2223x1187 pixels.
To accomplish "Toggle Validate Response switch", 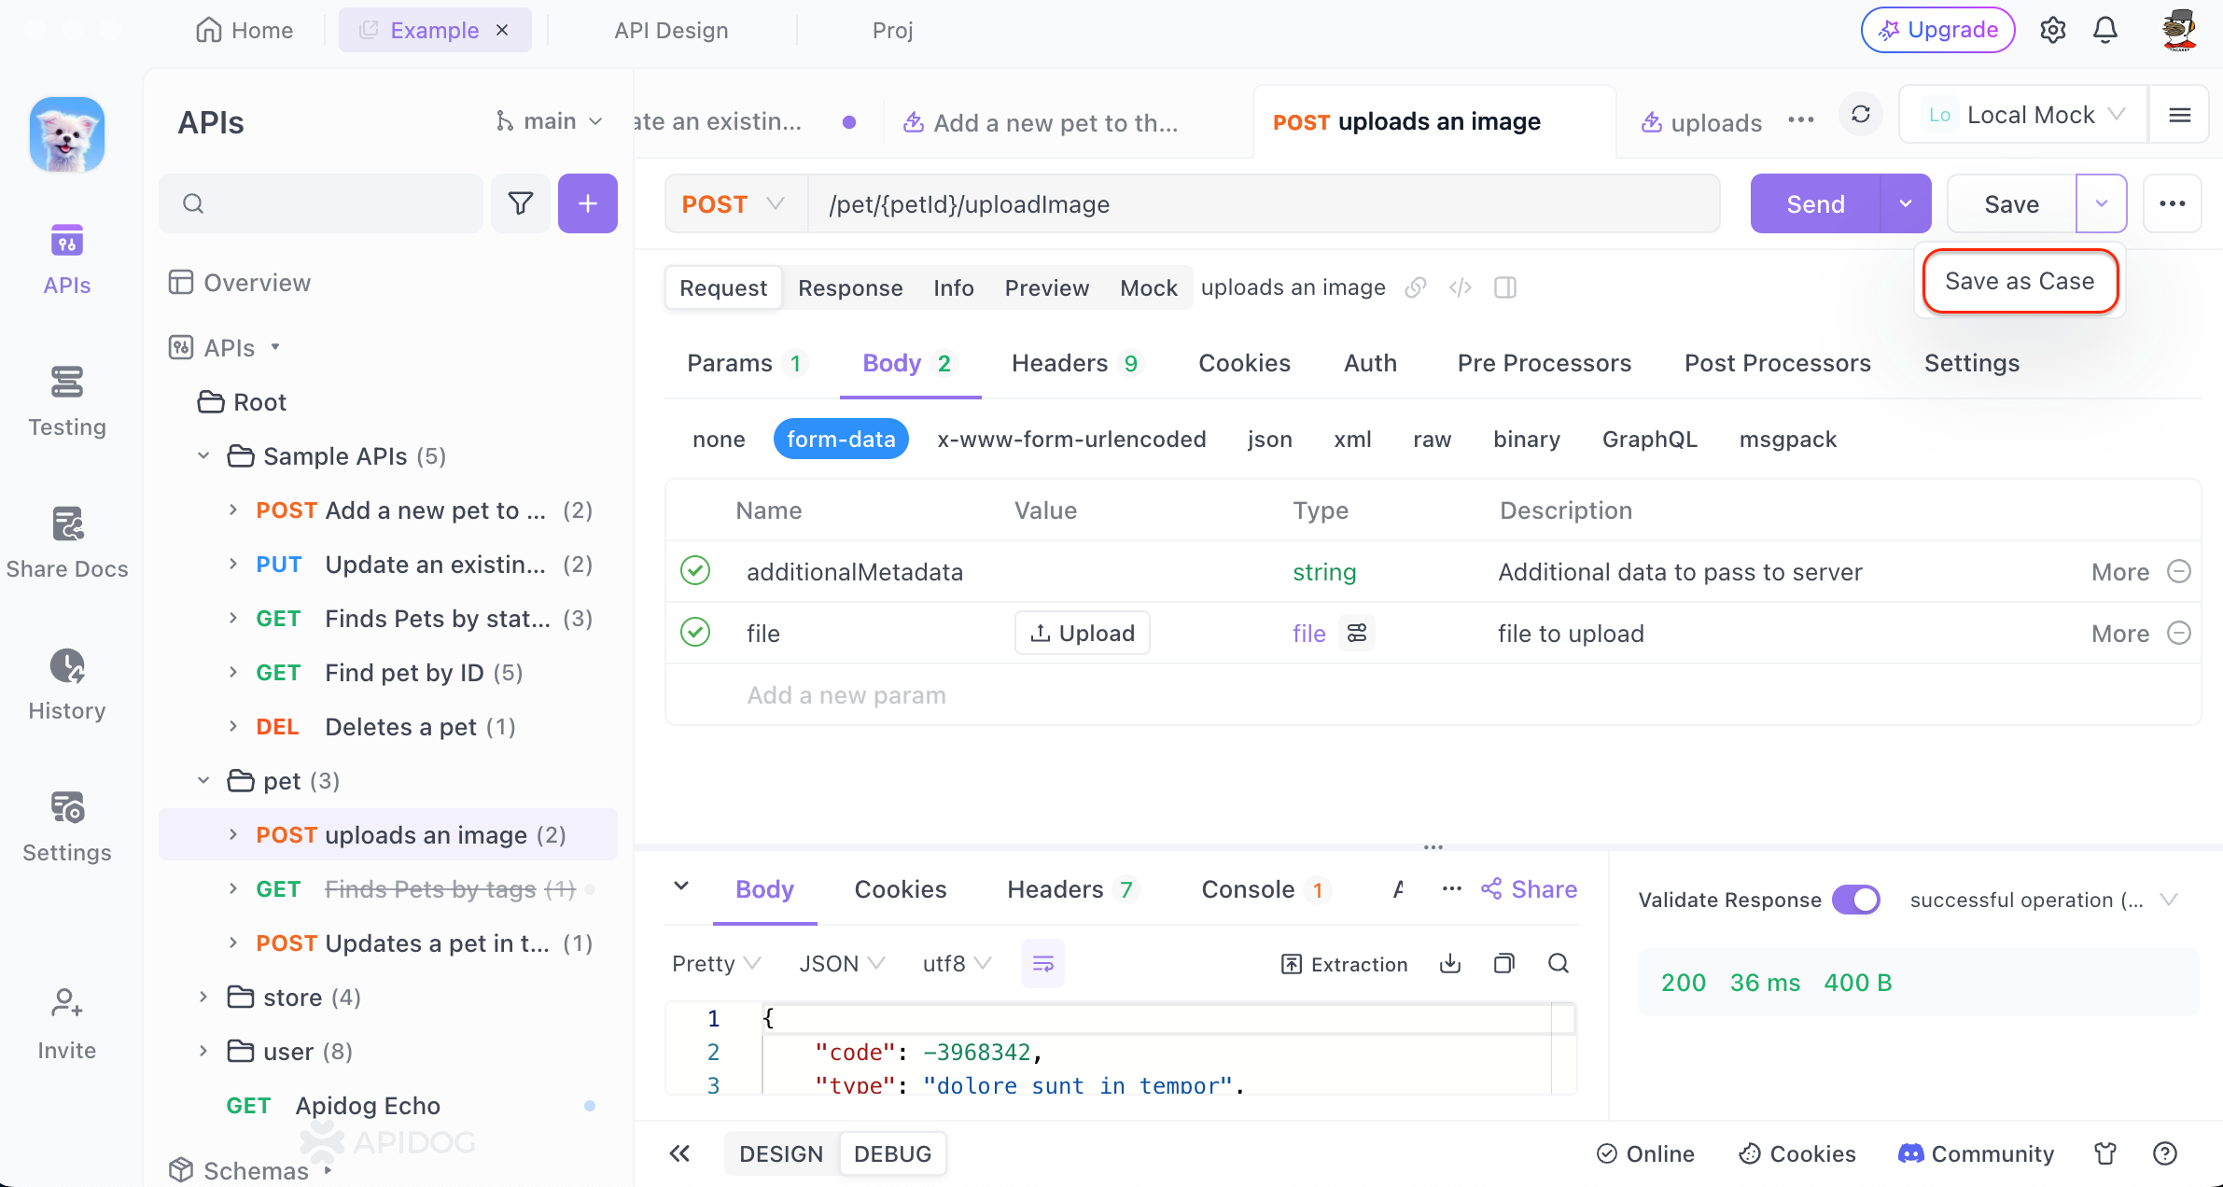I will tap(1855, 900).
